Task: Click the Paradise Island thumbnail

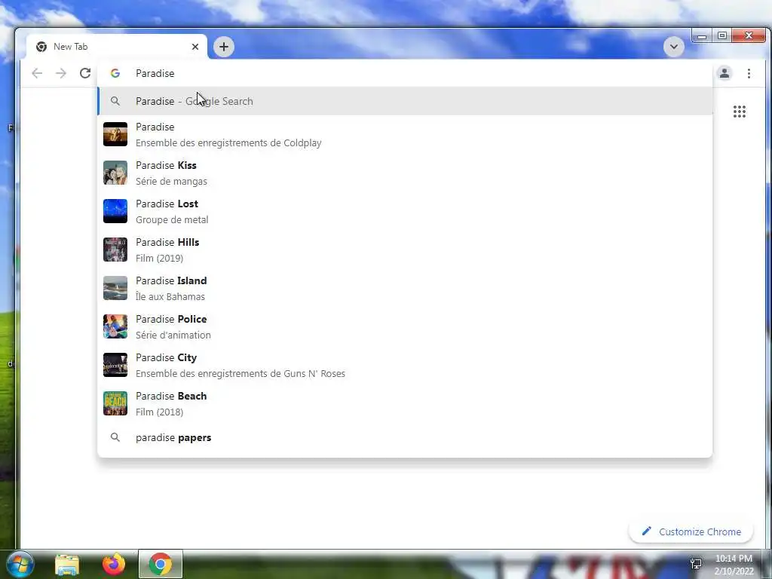Action: [x=115, y=288]
